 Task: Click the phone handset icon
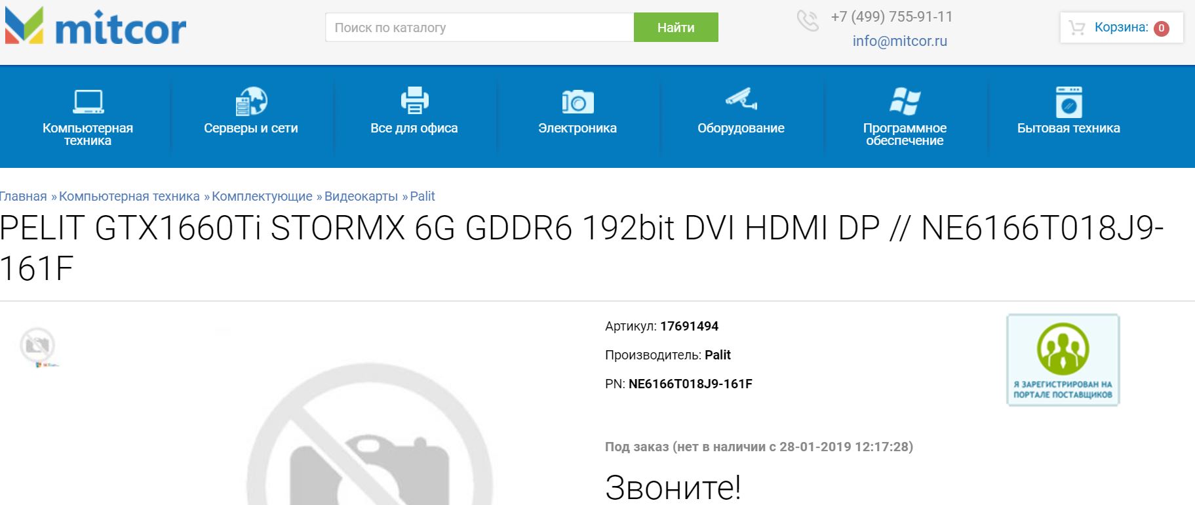click(808, 21)
